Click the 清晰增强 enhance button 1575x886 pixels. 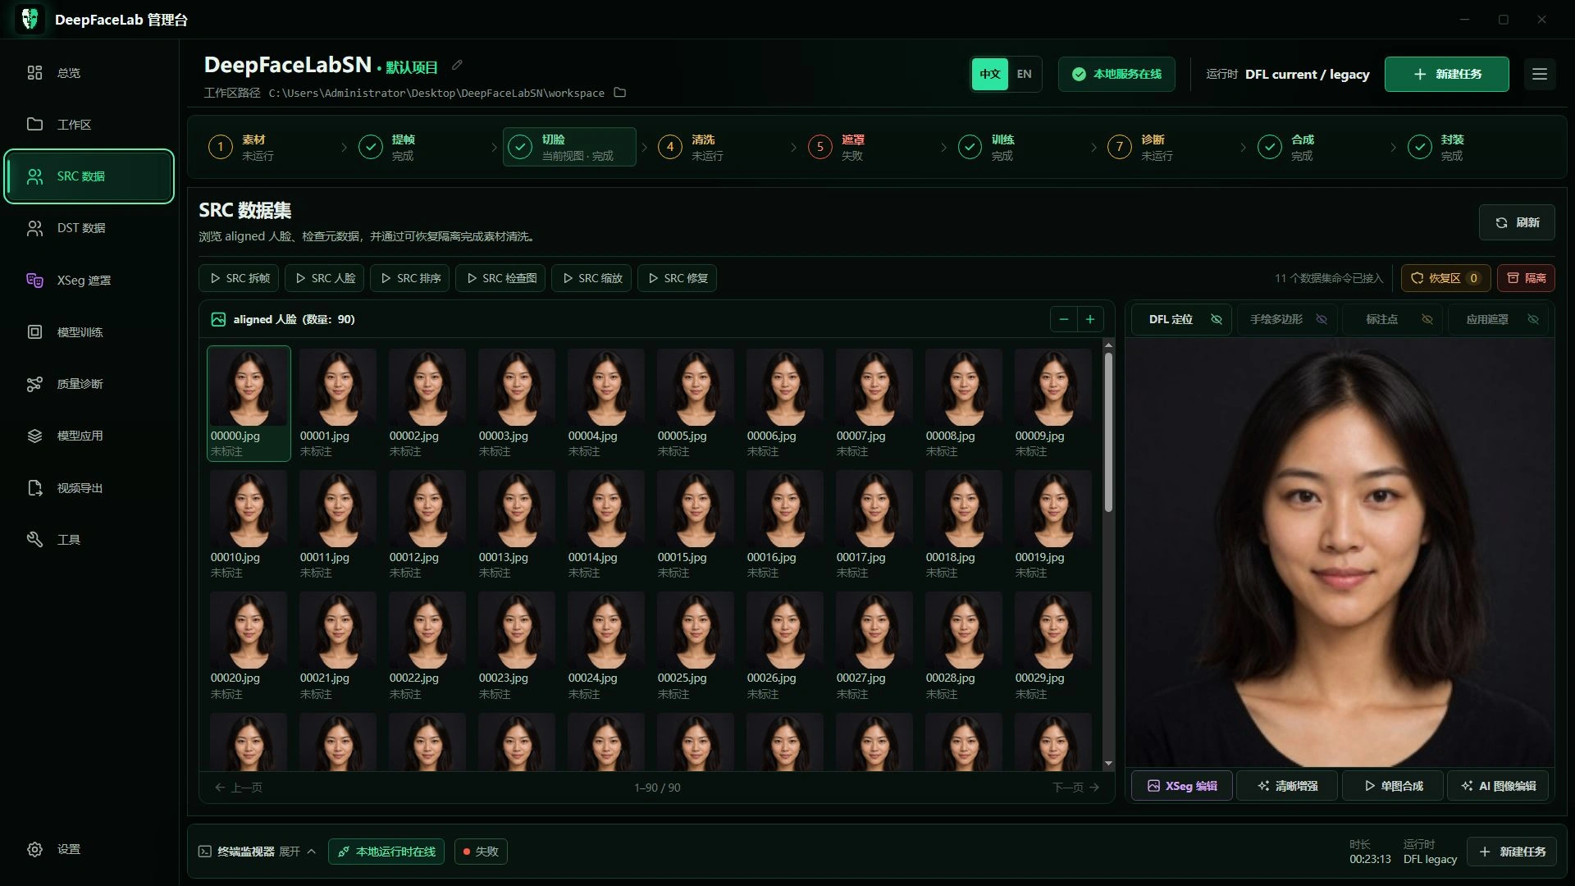(1287, 786)
